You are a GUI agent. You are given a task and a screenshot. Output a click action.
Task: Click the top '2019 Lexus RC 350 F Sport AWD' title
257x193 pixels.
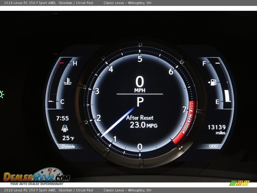point(30,3)
